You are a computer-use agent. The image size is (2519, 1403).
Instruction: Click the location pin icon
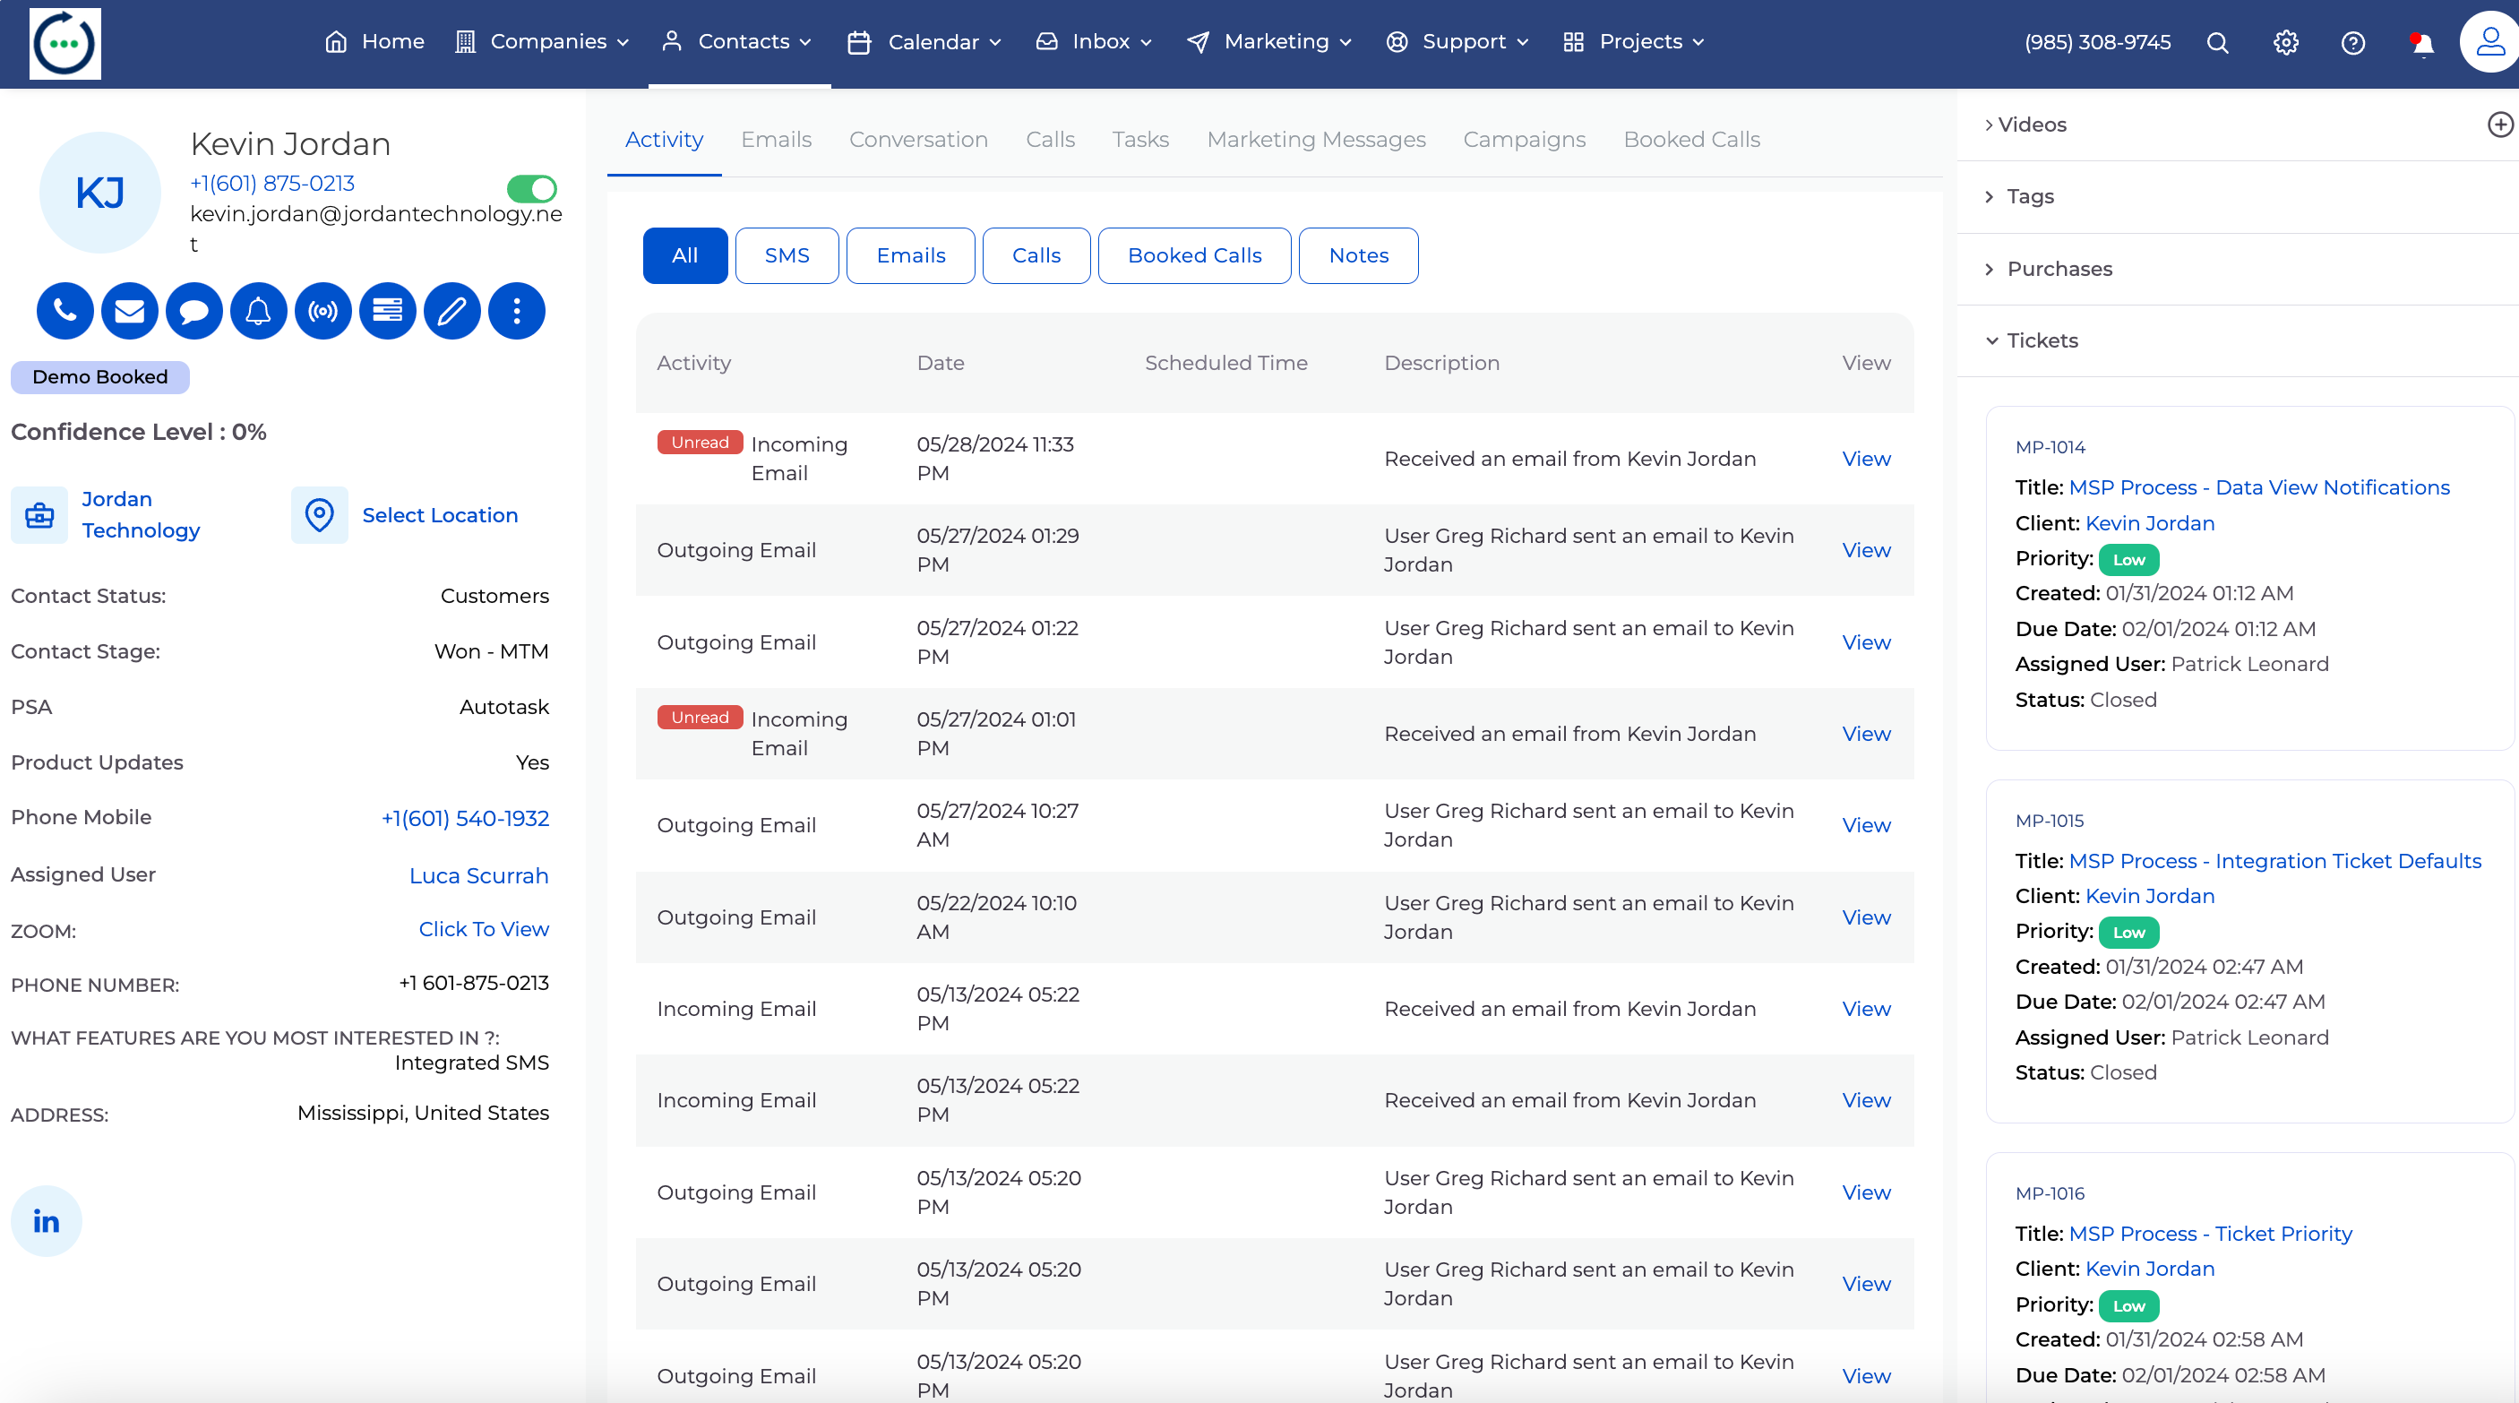(x=320, y=515)
